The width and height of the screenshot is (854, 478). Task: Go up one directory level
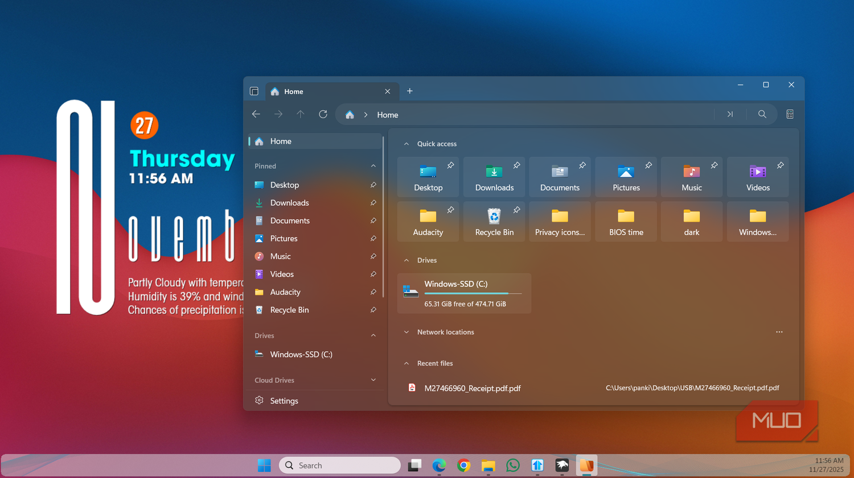tap(301, 114)
